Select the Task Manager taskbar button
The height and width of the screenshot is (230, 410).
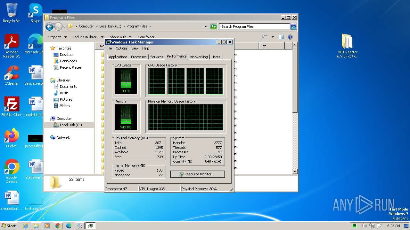coord(91,226)
